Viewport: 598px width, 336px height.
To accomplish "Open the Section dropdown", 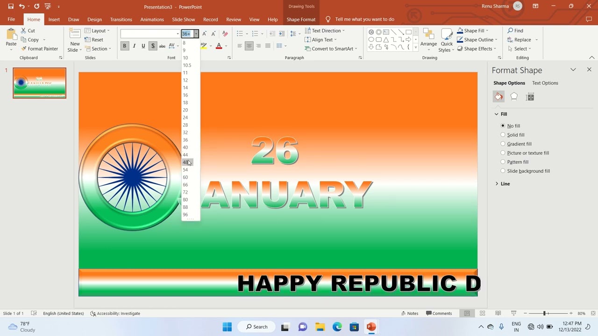I will 98,49.
